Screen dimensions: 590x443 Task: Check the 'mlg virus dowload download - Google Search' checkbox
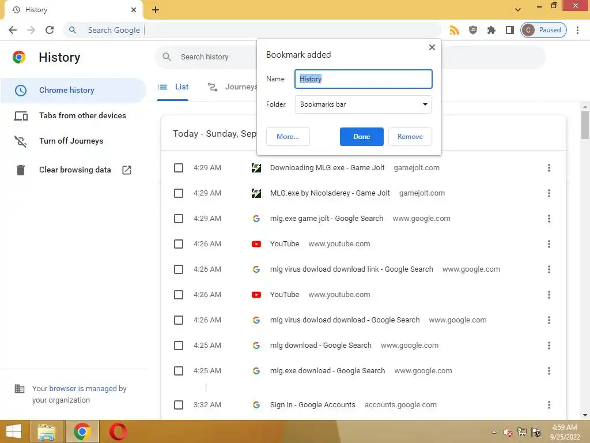tap(179, 320)
